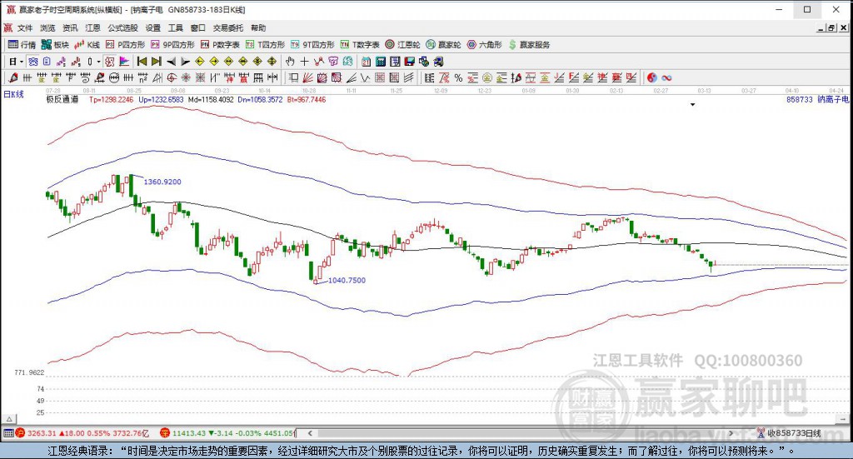The width and height of the screenshot is (853, 459).
Task: Click the up-triangle expander at chart bottom-left
Action: [x=9, y=419]
